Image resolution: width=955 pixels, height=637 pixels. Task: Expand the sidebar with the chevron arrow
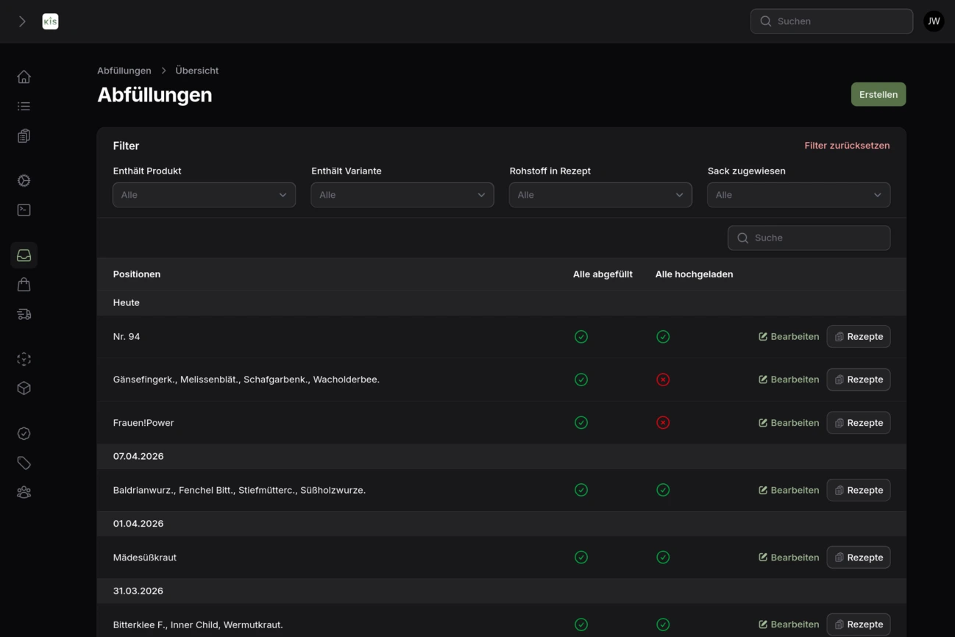(x=22, y=21)
